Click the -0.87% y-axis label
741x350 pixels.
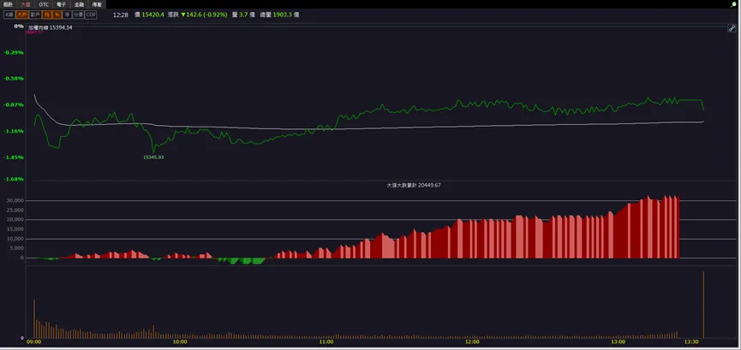(x=14, y=105)
